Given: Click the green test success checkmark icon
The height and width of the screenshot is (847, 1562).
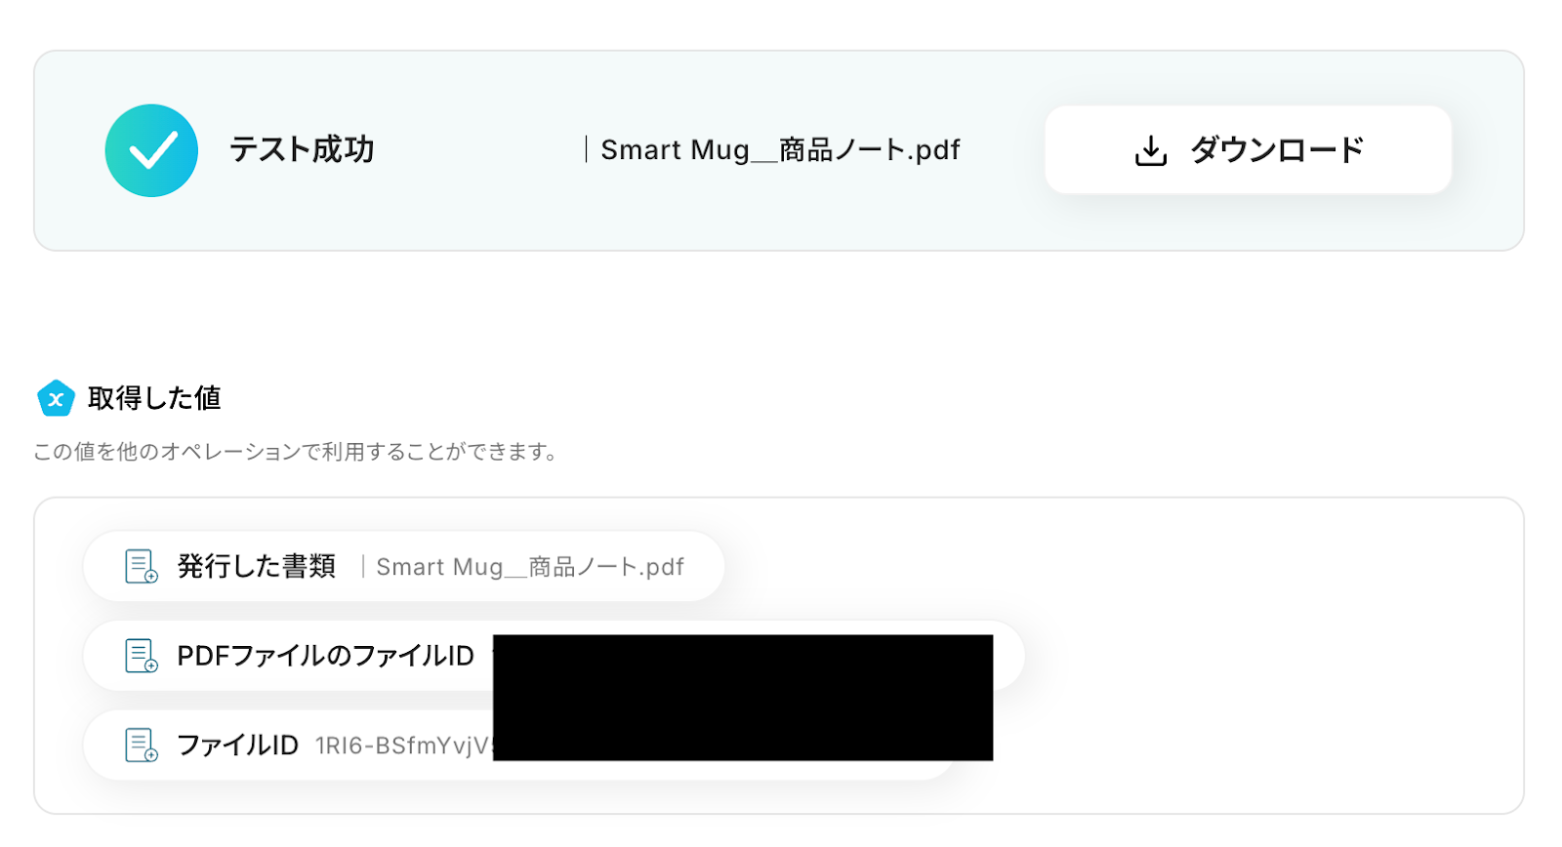Looking at the screenshot, I should tap(151, 150).
